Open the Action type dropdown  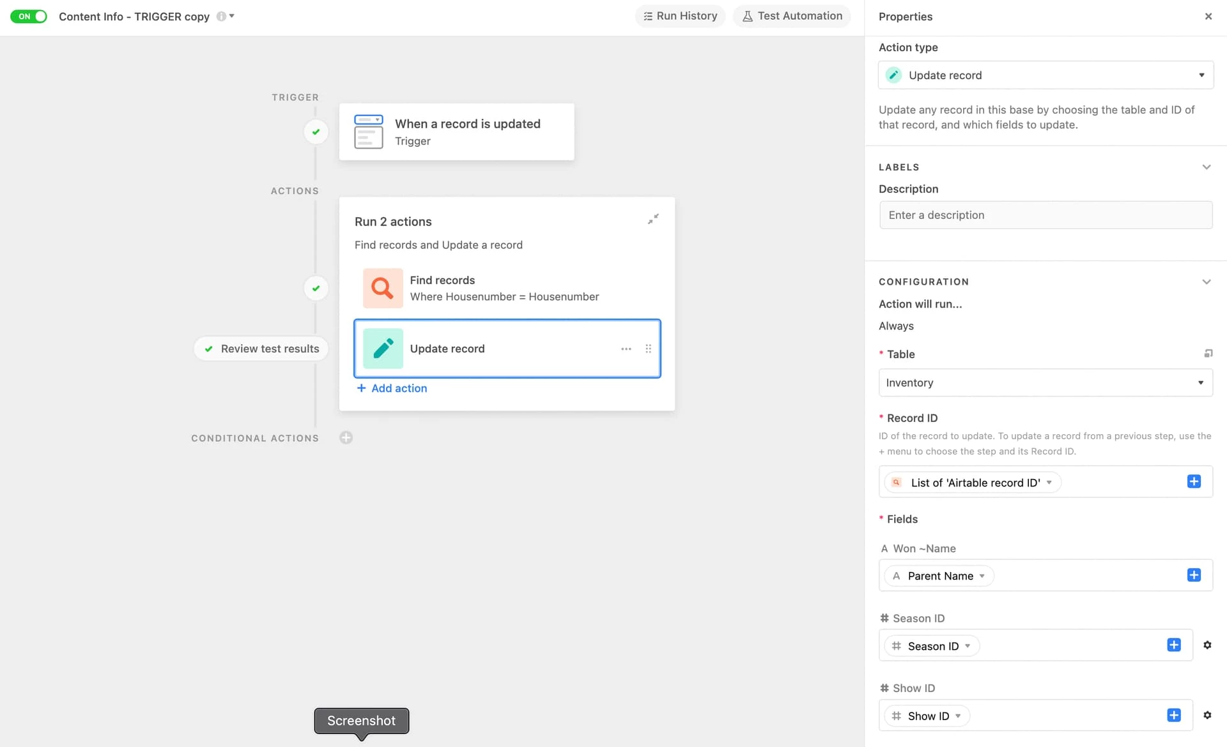click(x=1046, y=75)
